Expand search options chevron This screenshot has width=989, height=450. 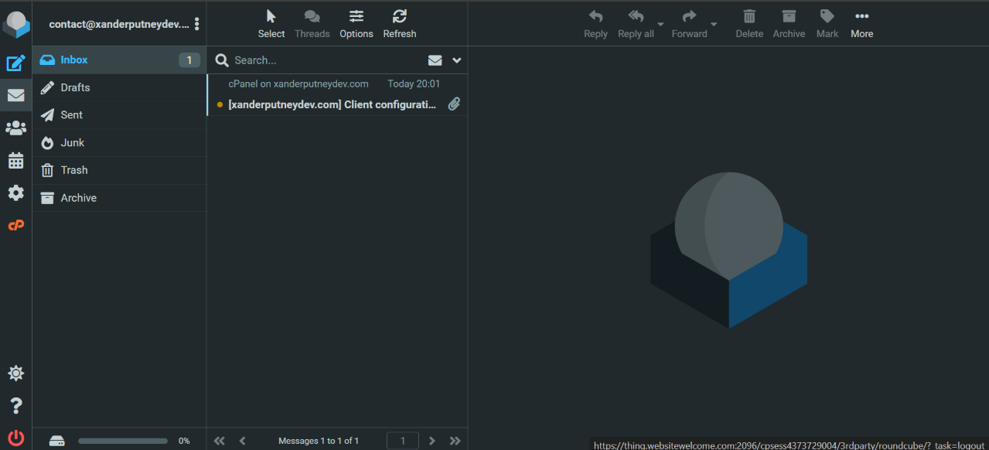coord(457,60)
